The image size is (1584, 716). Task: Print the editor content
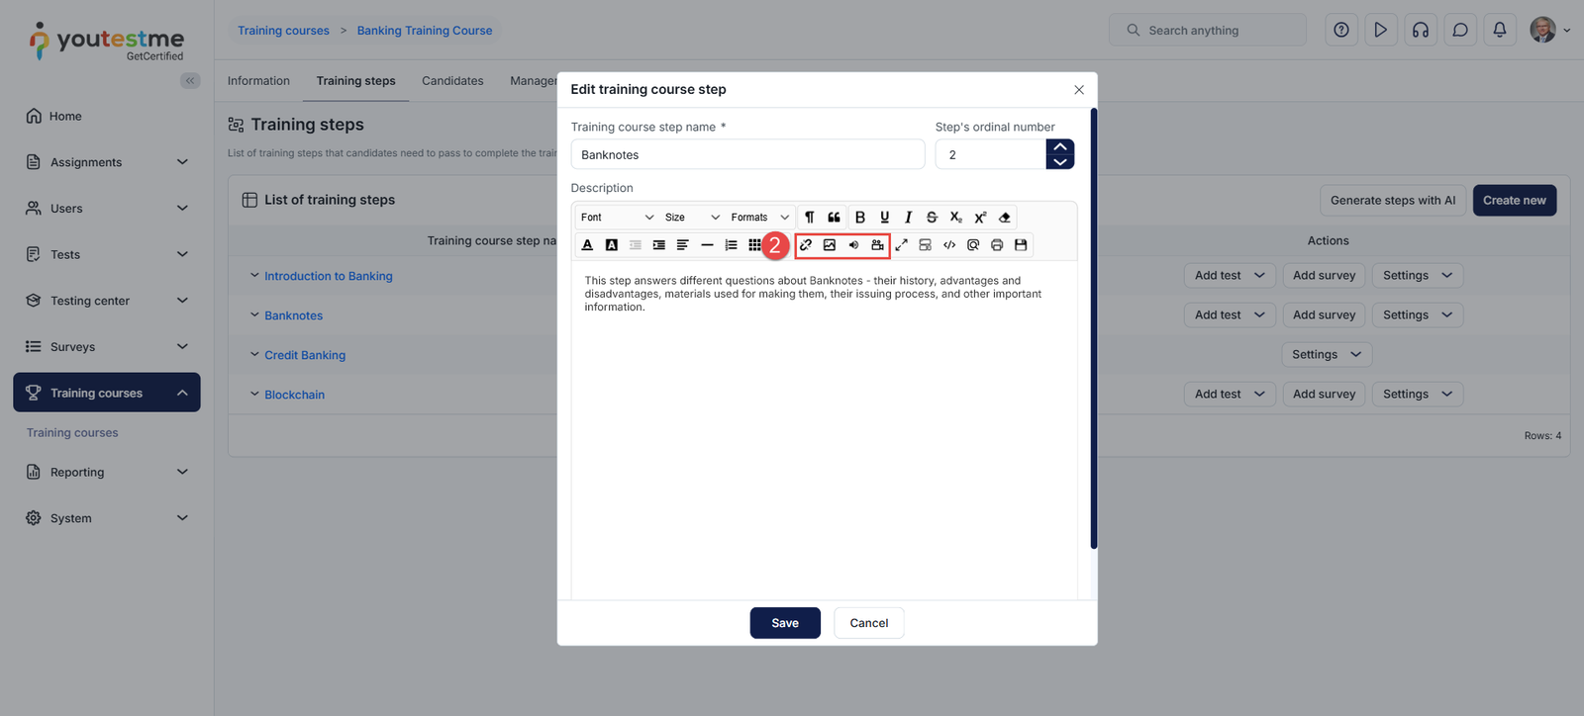[997, 245]
